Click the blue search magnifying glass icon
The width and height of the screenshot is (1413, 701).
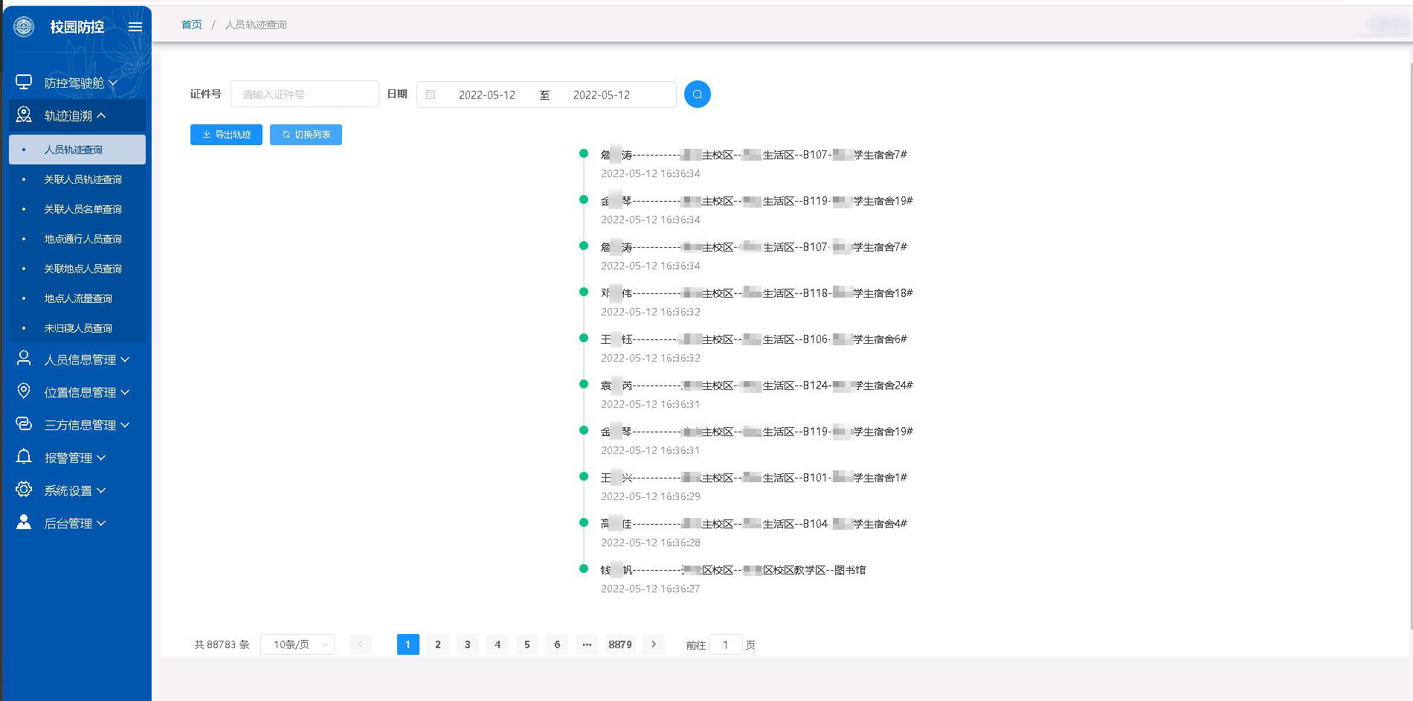click(x=697, y=94)
